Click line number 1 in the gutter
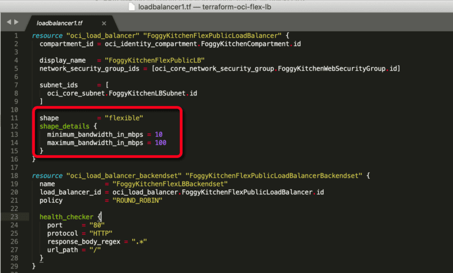Viewport: 453px width, 273px height. [x=16, y=36]
